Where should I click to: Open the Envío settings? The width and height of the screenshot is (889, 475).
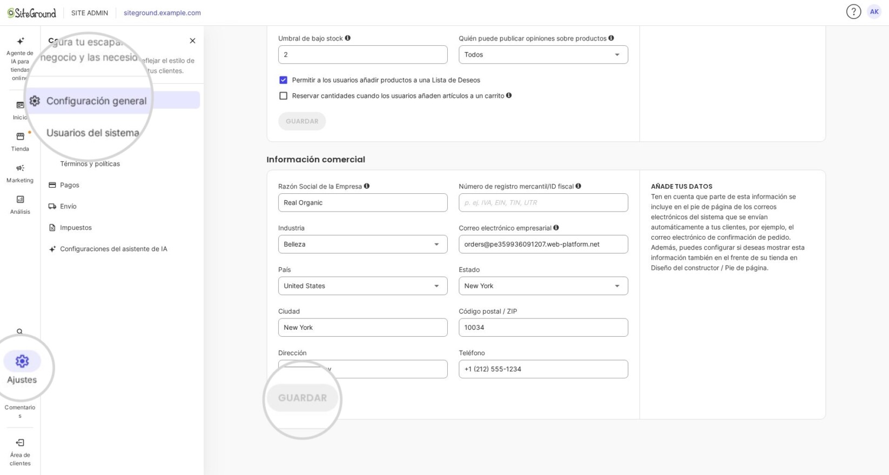tap(63, 206)
